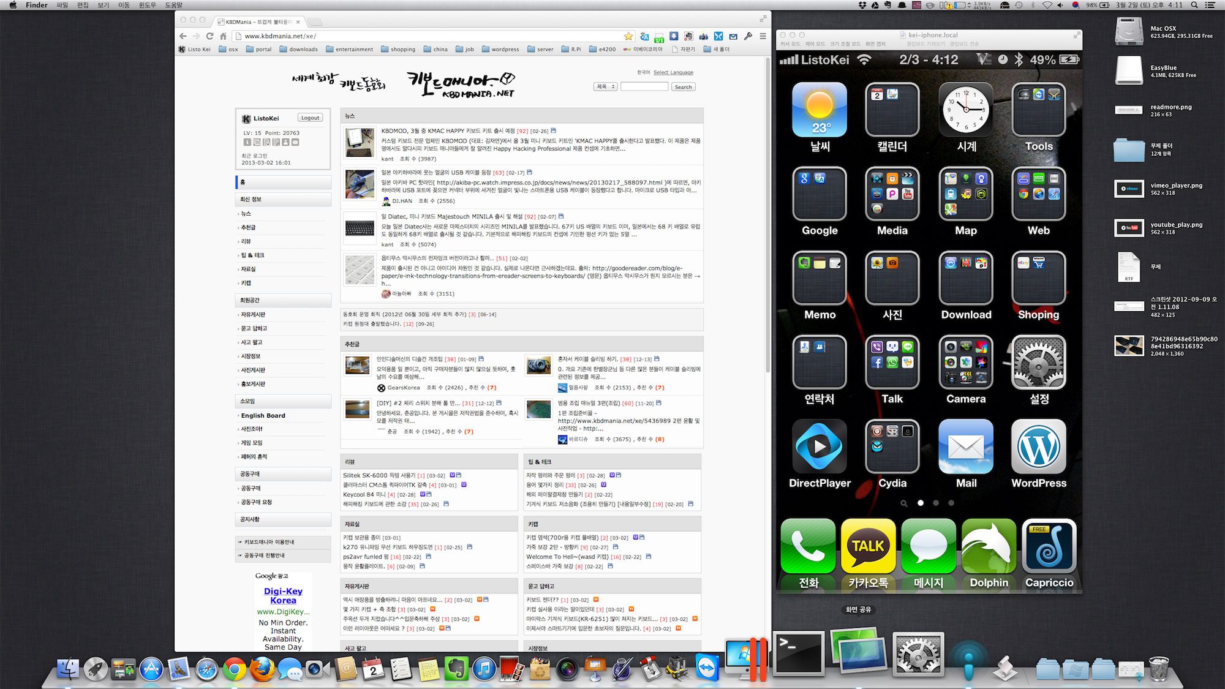This screenshot has height=689, width=1225.
Task: Open the Clock (시계) app on iPhone screen
Action: pyautogui.click(x=966, y=110)
